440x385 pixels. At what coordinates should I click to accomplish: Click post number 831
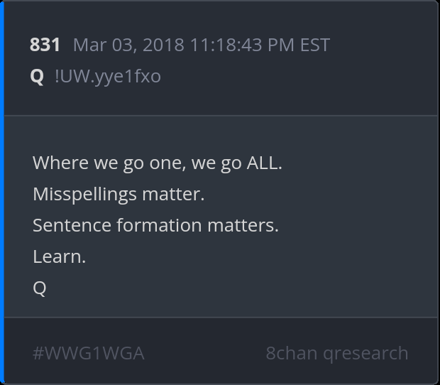(45, 45)
